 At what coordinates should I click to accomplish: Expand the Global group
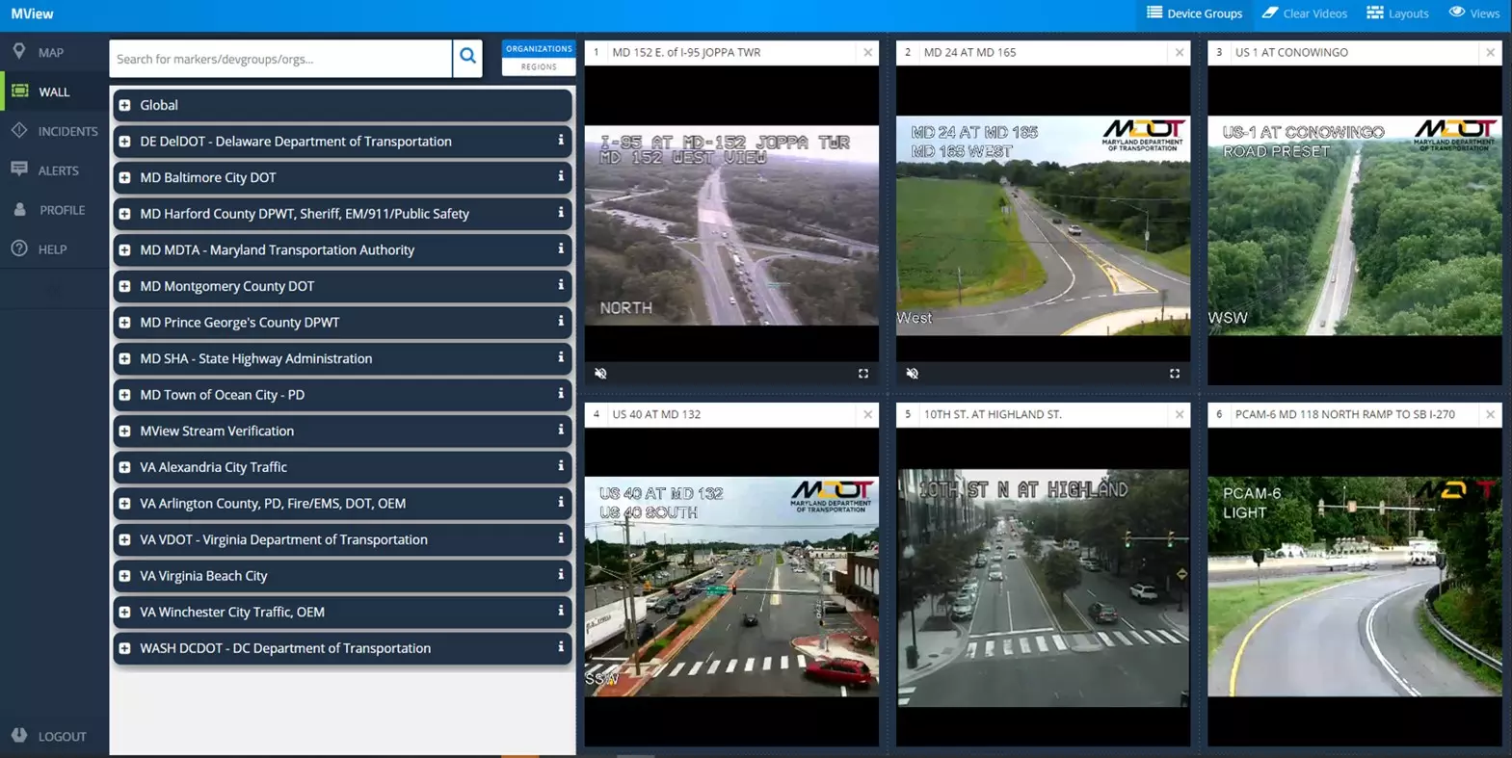(124, 105)
